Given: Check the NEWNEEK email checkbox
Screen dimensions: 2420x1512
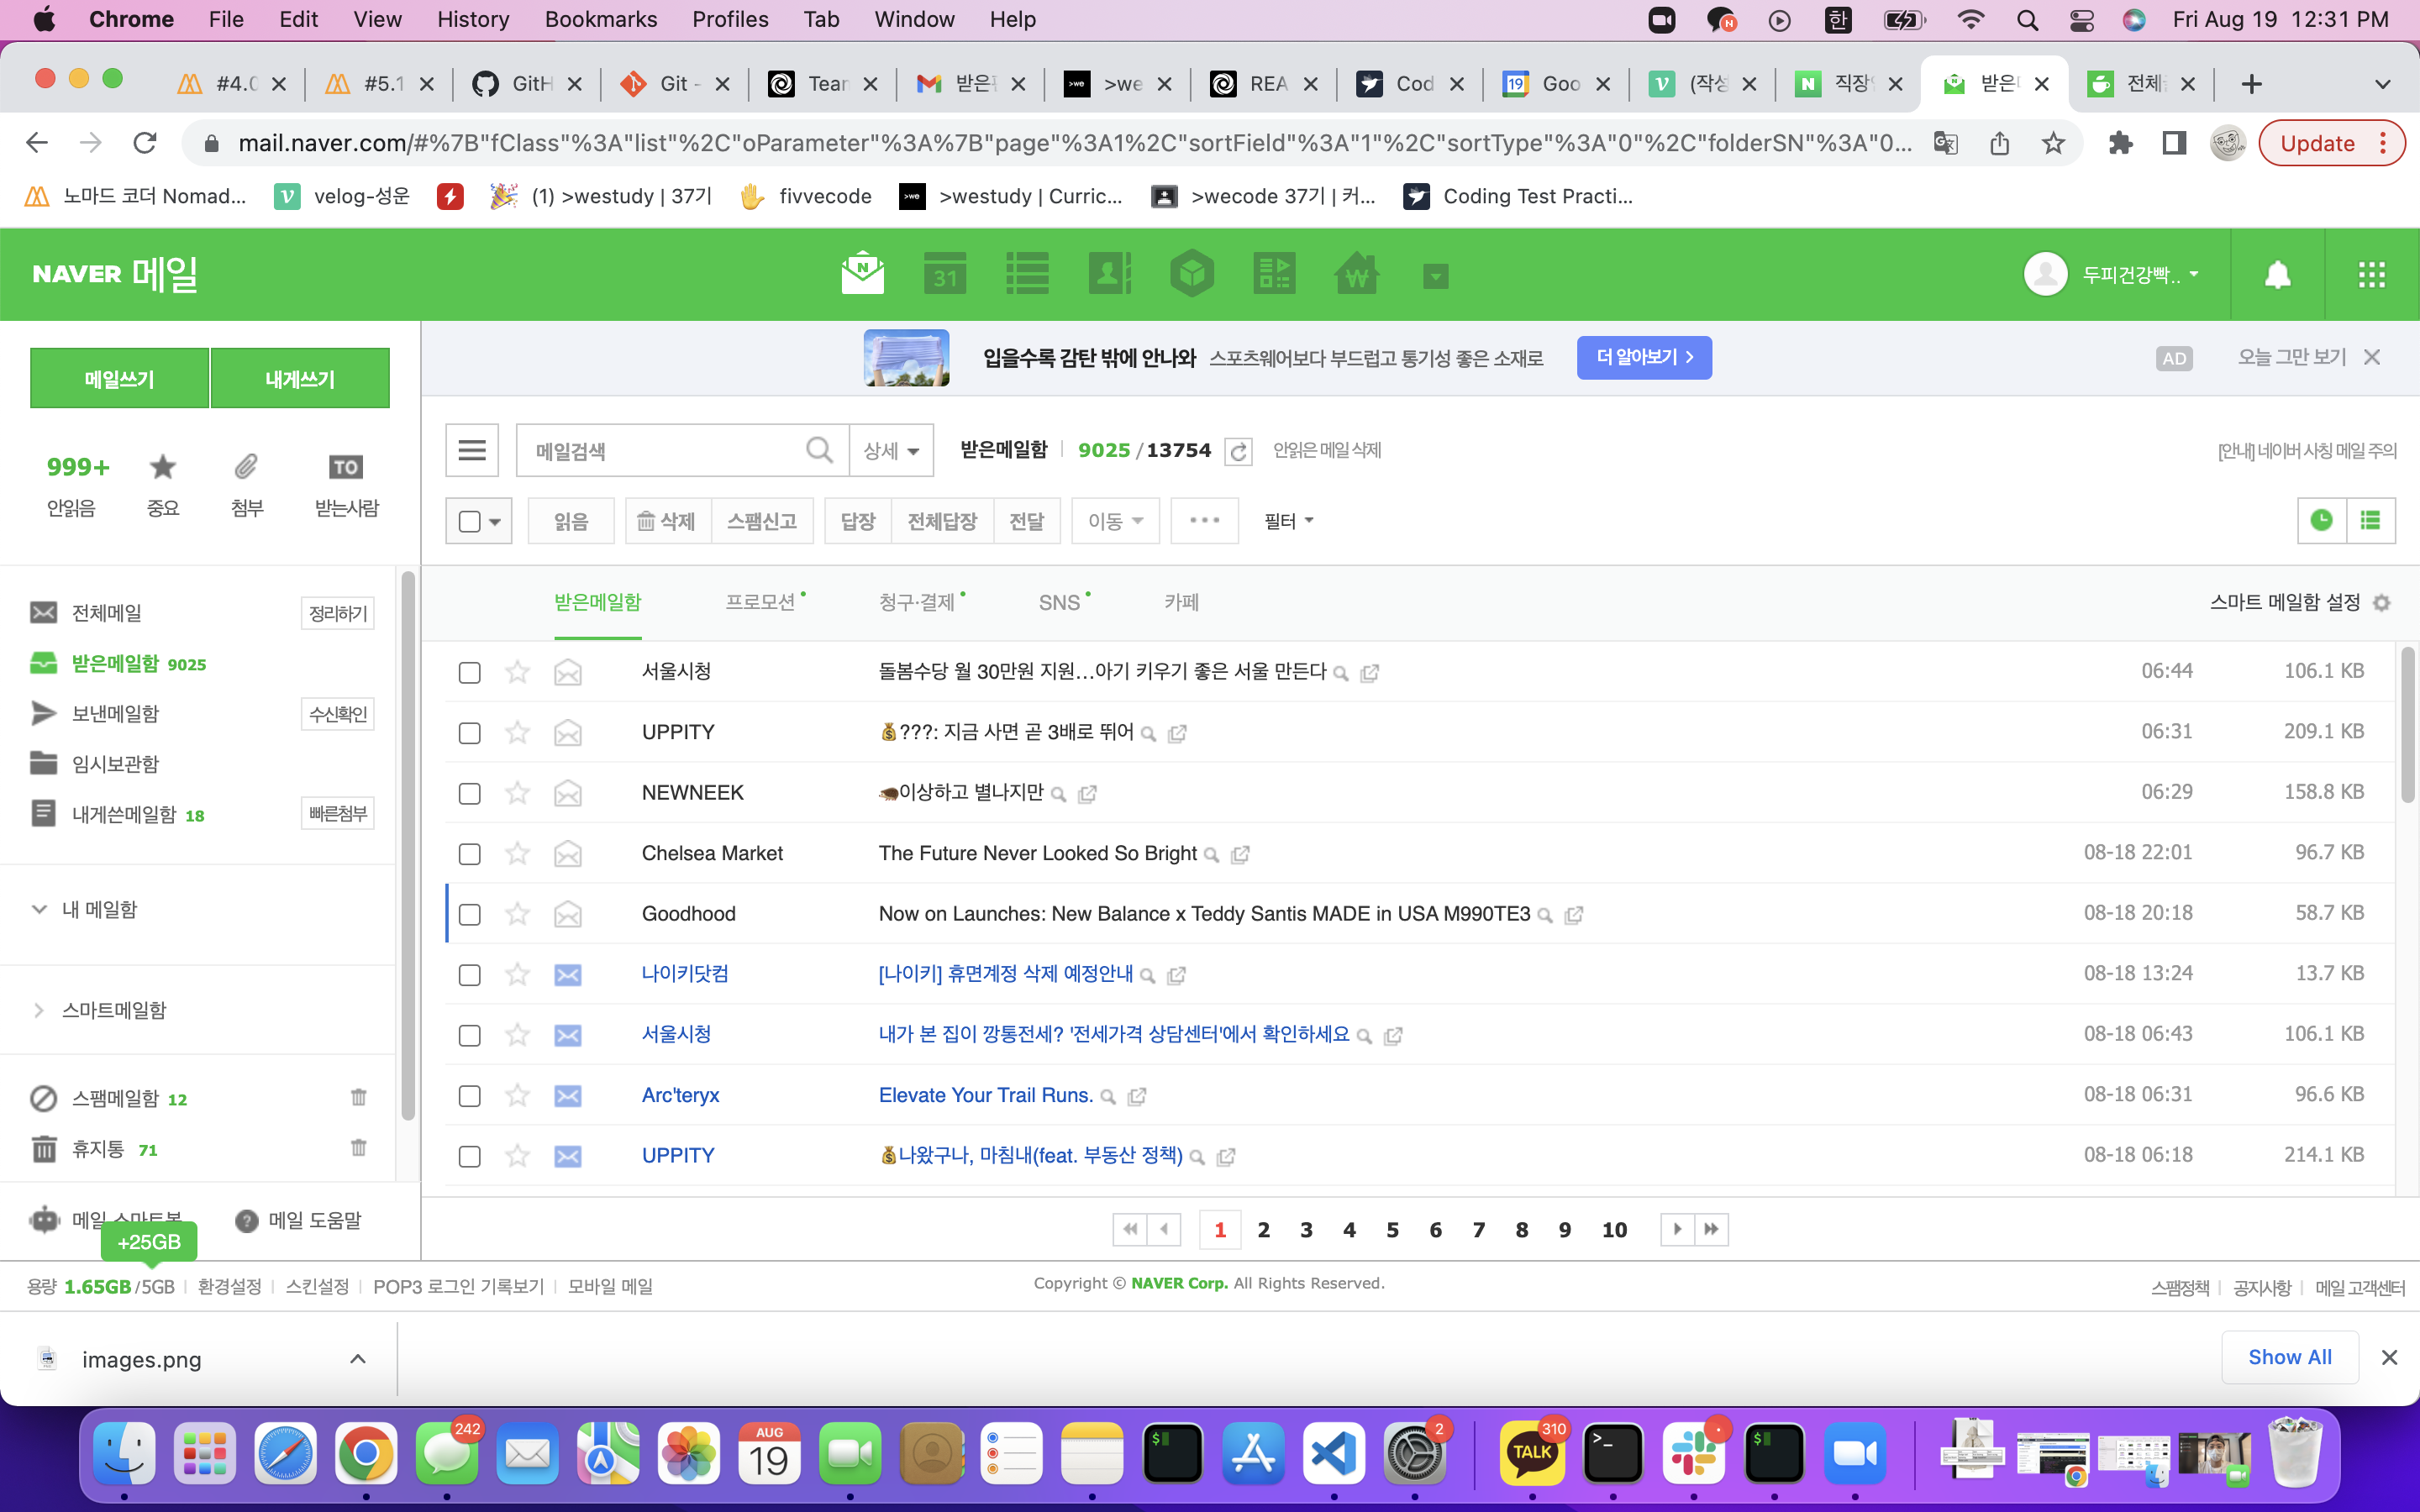Looking at the screenshot, I should [x=469, y=794].
